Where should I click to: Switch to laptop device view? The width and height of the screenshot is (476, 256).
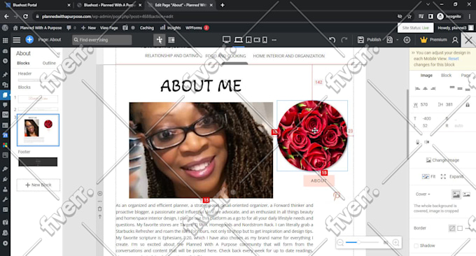tap(239, 40)
